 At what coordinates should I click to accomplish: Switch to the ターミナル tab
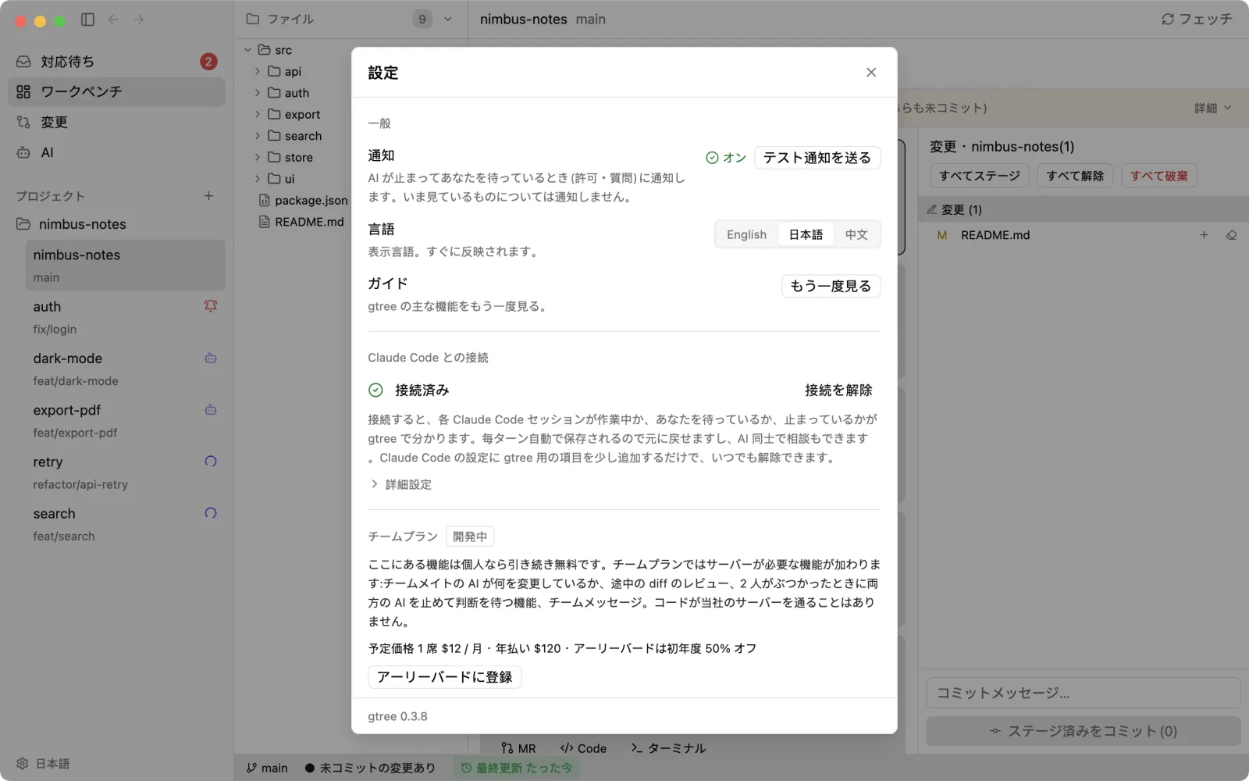[668, 748]
